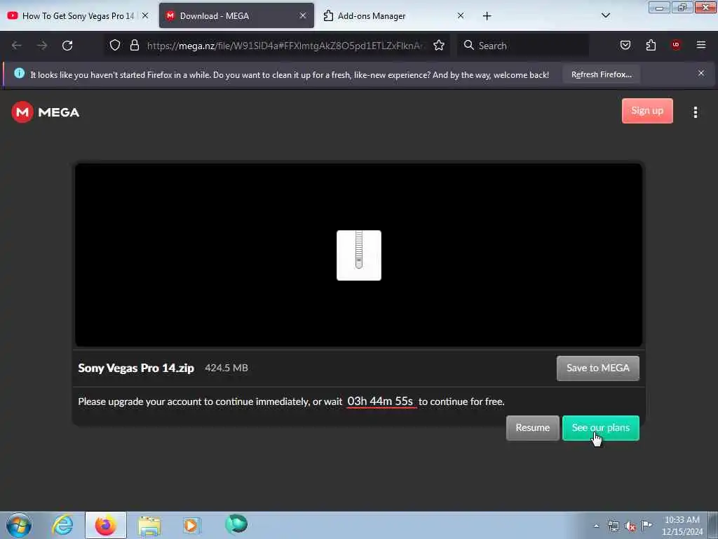Image resolution: width=718 pixels, height=539 pixels.
Task: Click Save to MEGA button
Action: point(597,368)
